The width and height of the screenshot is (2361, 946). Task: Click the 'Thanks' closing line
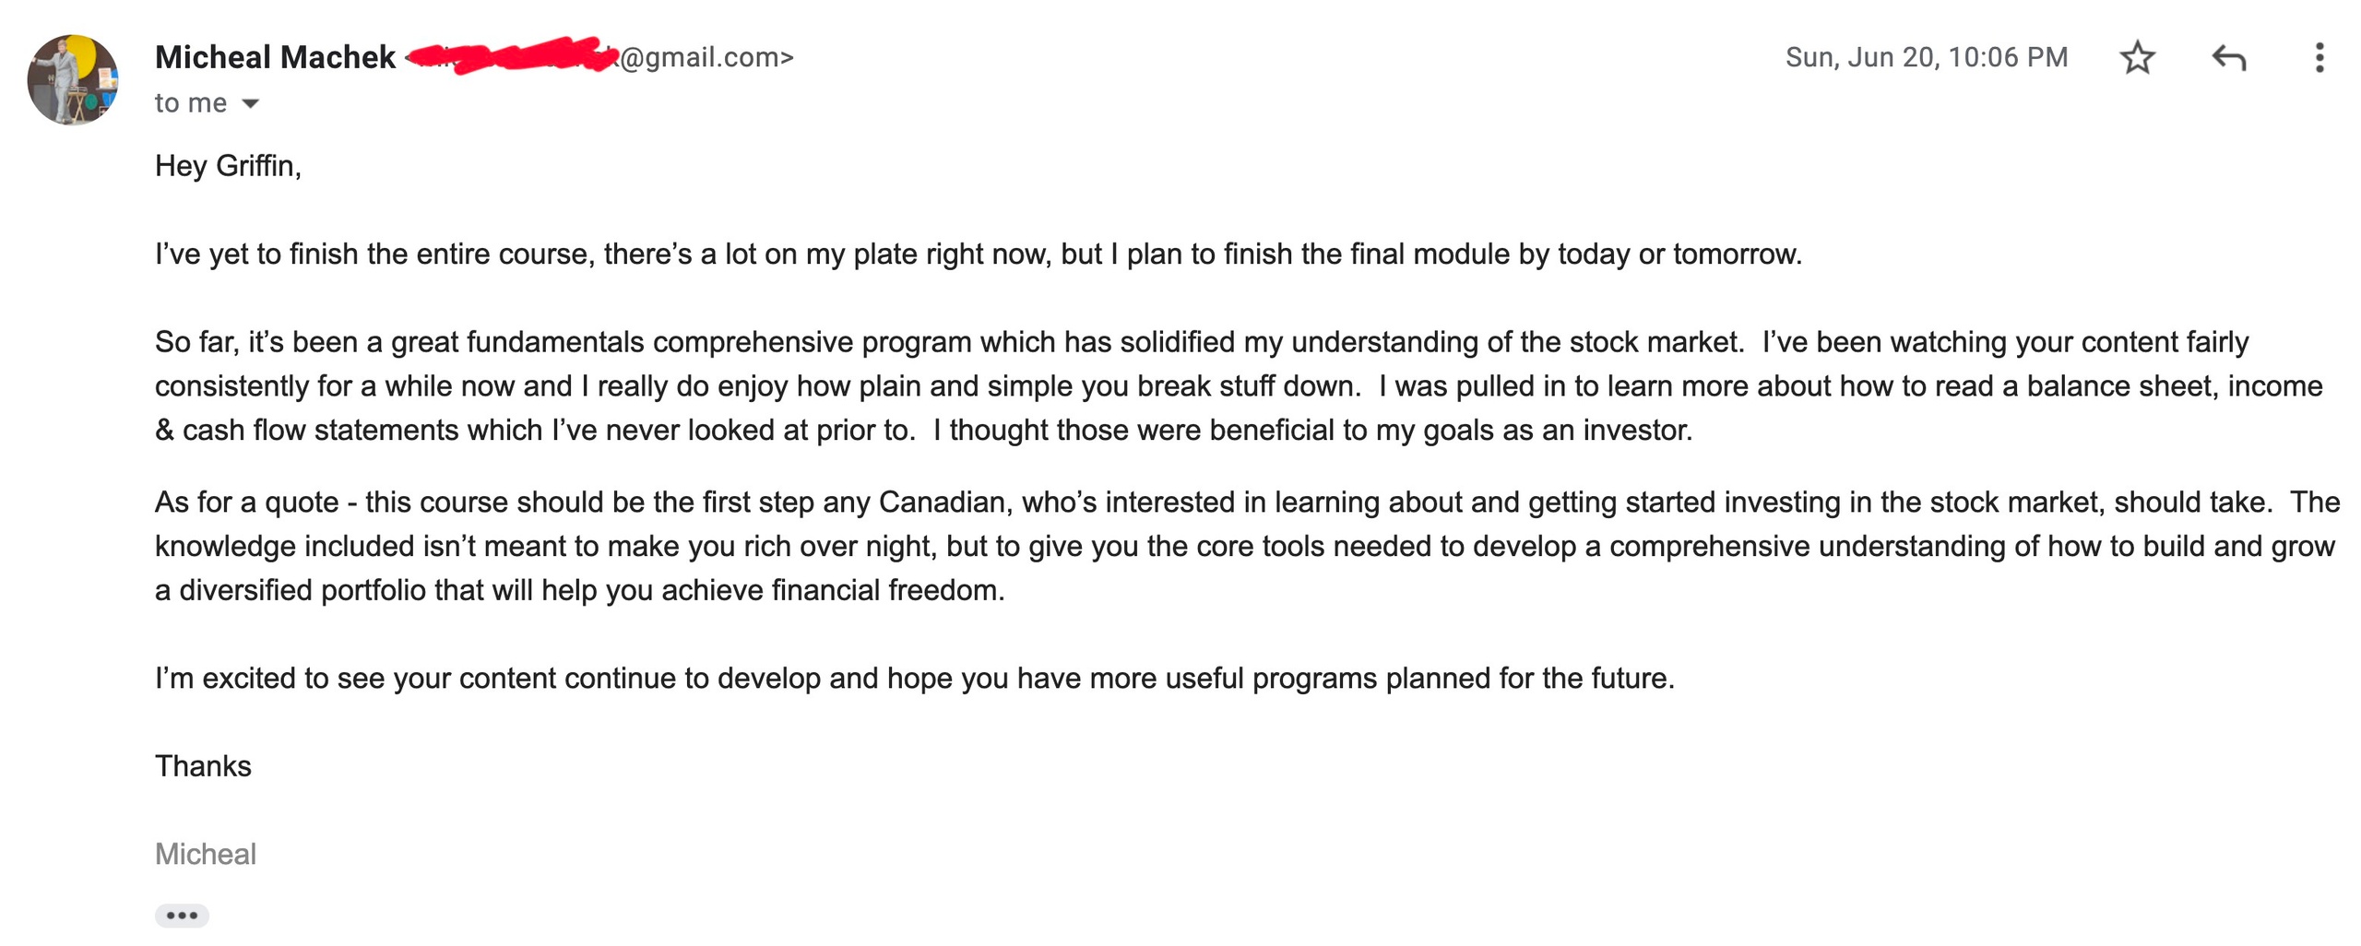203,766
